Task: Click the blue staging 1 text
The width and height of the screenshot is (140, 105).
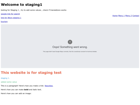Action: pyautogui.click(x=5, y=78)
